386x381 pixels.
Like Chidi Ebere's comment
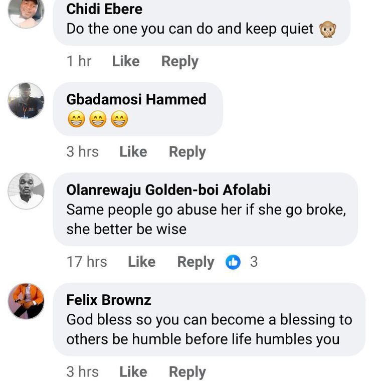click(125, 61)
